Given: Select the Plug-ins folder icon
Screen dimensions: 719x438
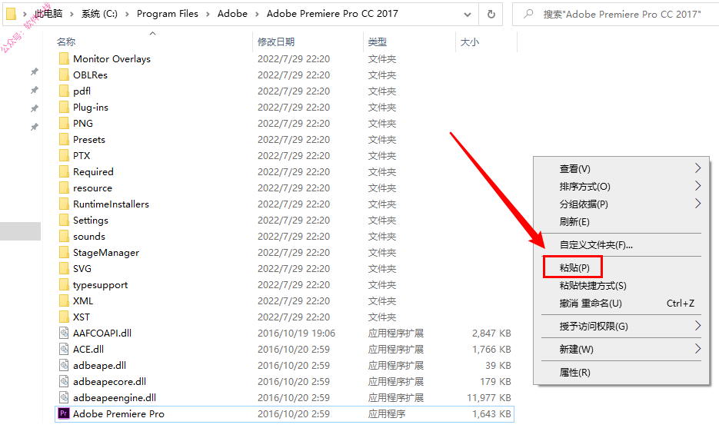Looking at the screenshot, I should pyautogui.click(x=64, y=108).
